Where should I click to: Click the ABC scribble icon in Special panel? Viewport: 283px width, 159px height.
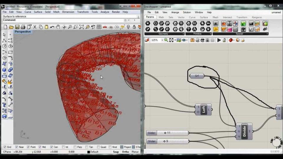click(265, 29)
